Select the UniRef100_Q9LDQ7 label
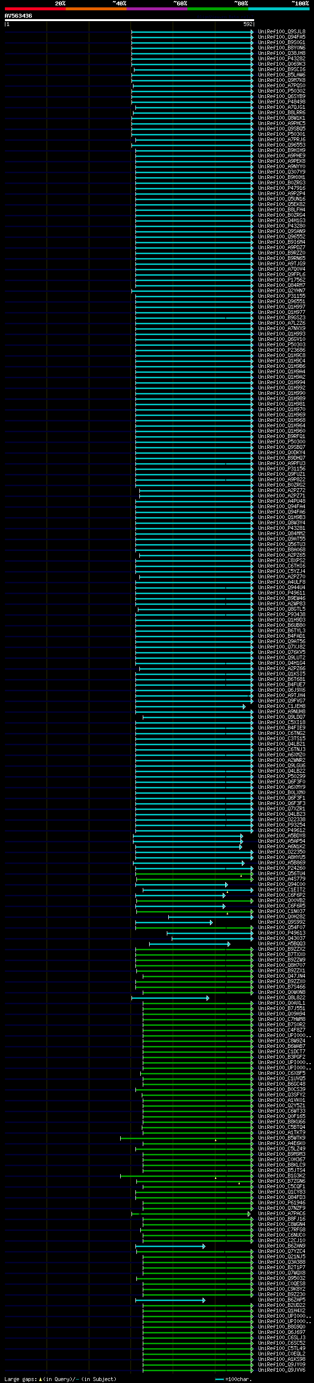Viewport: 314px width, 1383px height. pos(282,717)
